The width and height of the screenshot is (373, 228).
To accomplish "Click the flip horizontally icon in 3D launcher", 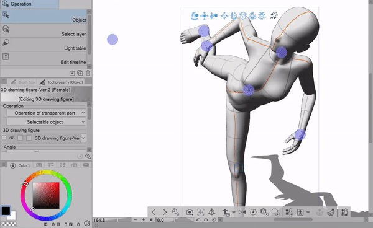I will pos(242,212).
